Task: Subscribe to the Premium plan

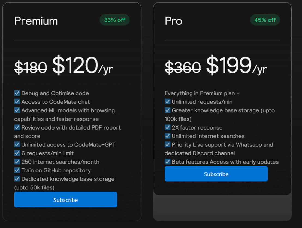Action: point(65,199)
